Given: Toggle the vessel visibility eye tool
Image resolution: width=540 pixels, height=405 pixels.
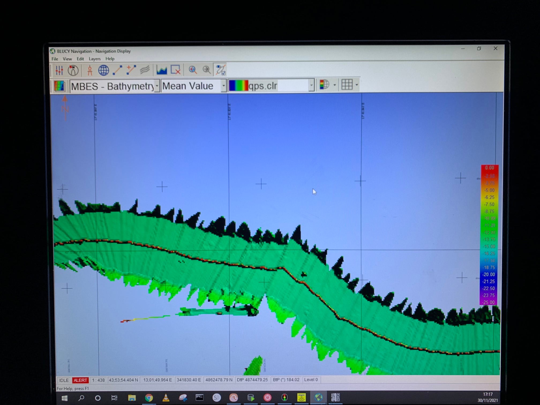Looking at the screenshot, I should coord(221,70).
